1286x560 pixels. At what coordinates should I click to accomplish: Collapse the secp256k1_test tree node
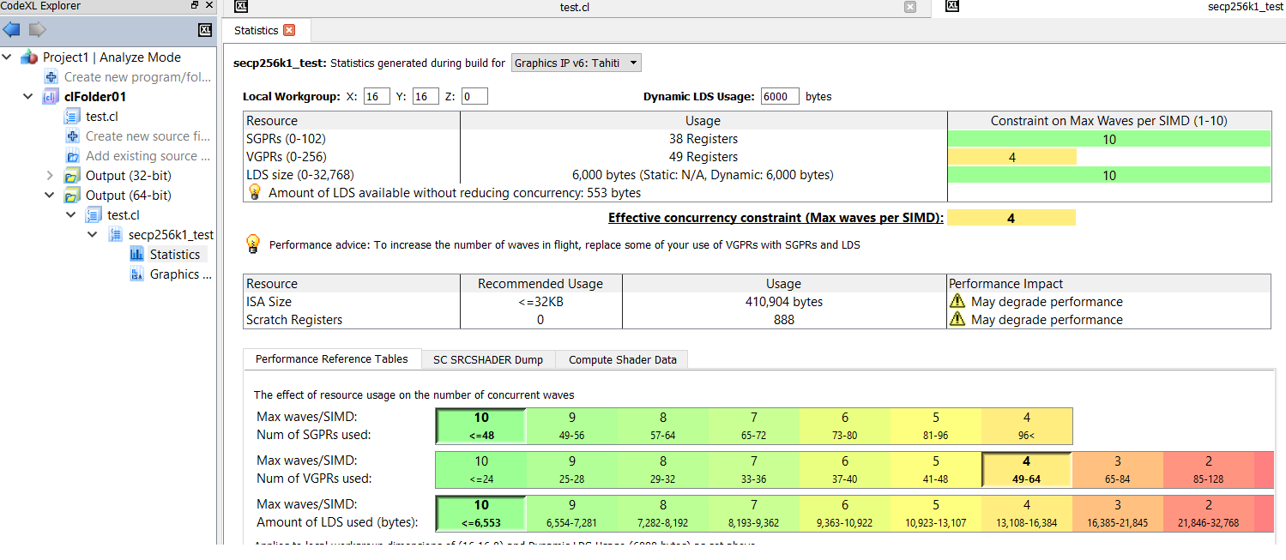pos(94,235)
